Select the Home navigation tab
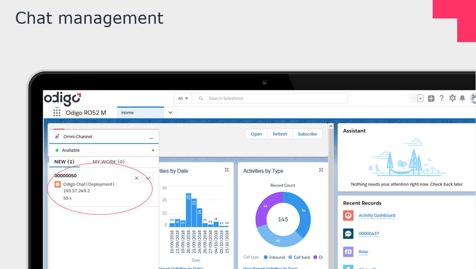 pyautogui.click(x=128, y=113)
